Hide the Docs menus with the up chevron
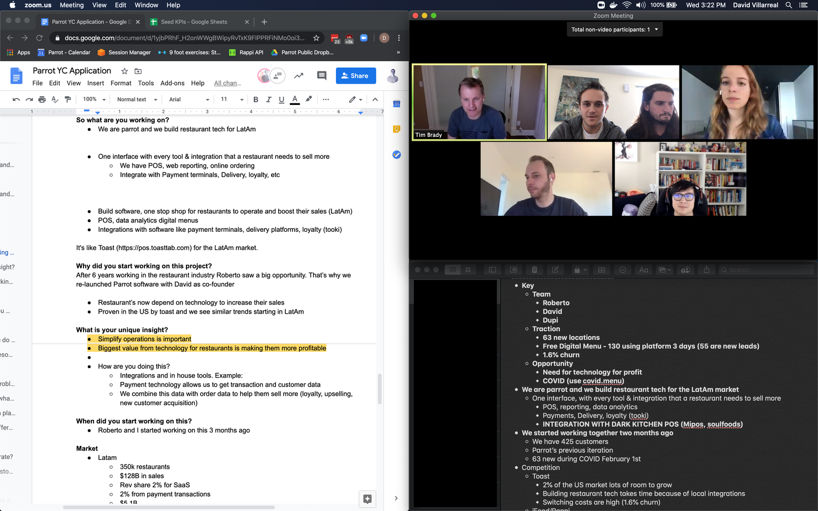 point(375,99)
